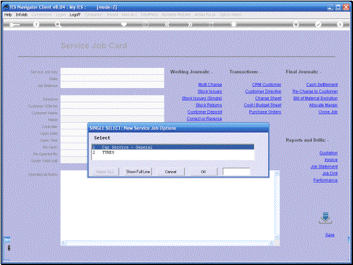Click the blue download arrow above Save
The width and height of the screenshot is (353, 265).
(326, 218)
